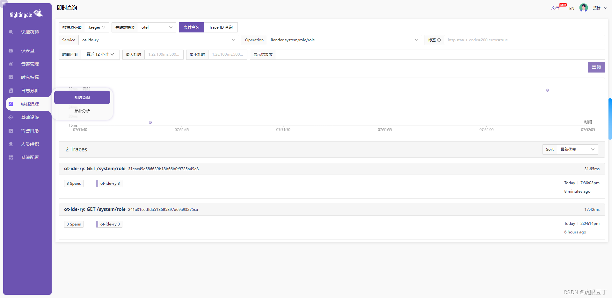Viewport: 612px width, 298px height.
Task: Click the 7:30:03pm timestamp
Action: 590,183
